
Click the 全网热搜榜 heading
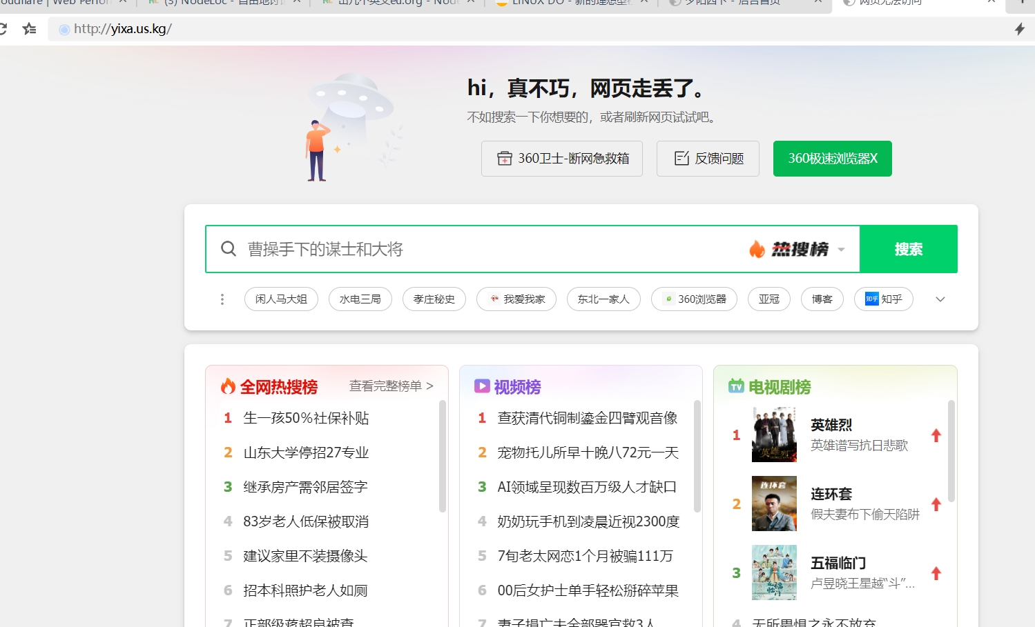click(x=279, y=387)
